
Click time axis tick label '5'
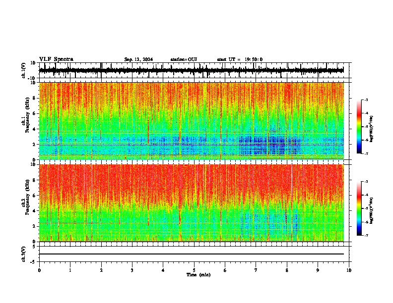tap(194, 270)
